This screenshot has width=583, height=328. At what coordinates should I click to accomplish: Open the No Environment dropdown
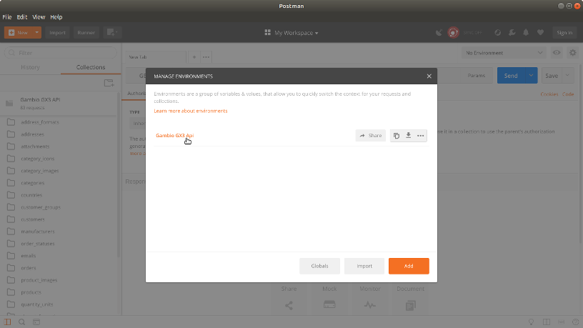click(x=503, y=53)
